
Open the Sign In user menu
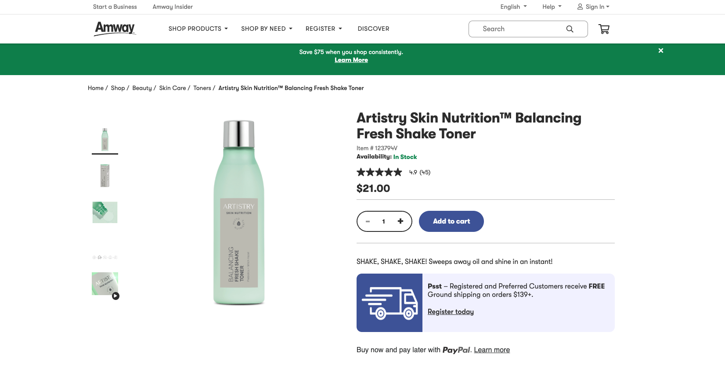pos(593,7)
